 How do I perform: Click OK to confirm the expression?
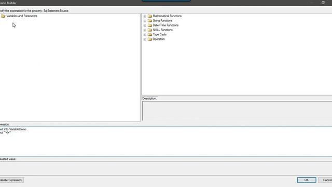[307, 180]
